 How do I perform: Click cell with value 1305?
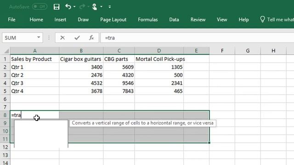[159, 67]
